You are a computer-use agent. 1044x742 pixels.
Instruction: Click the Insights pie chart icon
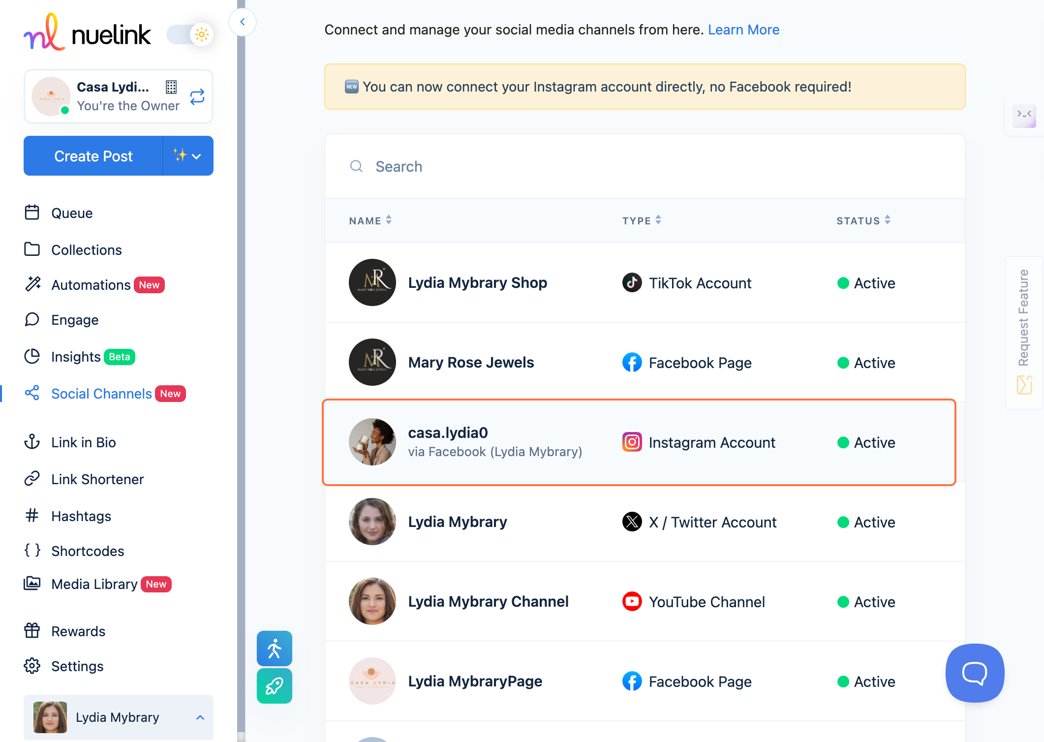coord(32,356)
